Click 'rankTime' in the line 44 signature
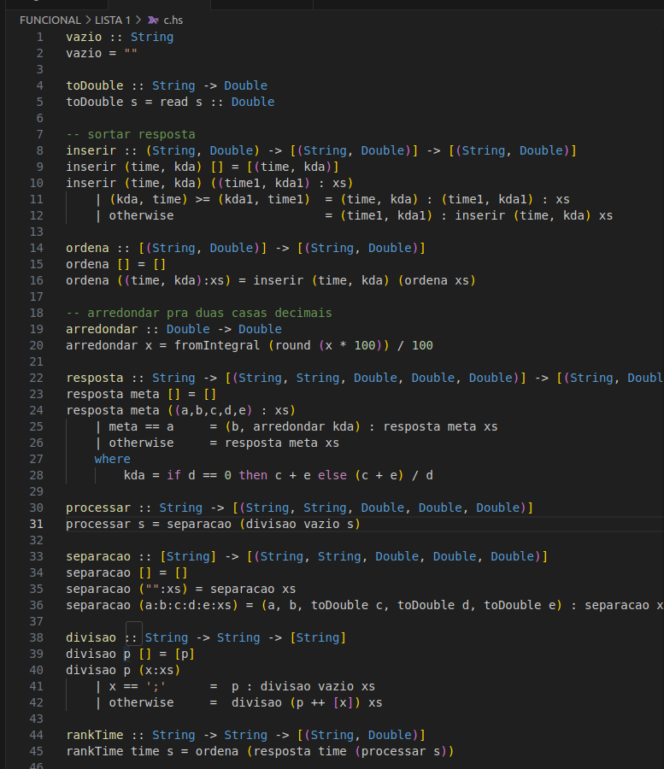The height and width of the screenshot is (769, 664). pos(95,735)
